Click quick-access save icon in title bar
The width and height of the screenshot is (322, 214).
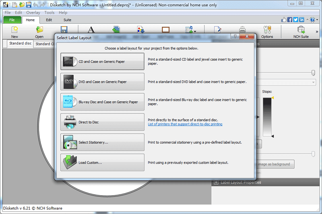(x=29, y=5)
